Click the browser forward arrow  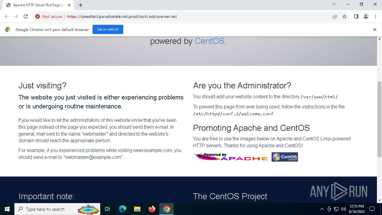[16, 16]
